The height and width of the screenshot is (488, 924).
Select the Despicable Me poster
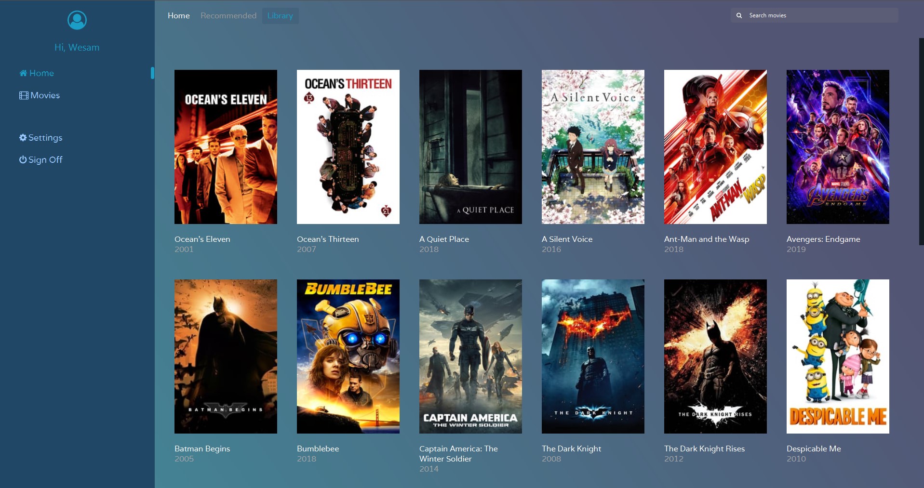[x=838, y=356]
